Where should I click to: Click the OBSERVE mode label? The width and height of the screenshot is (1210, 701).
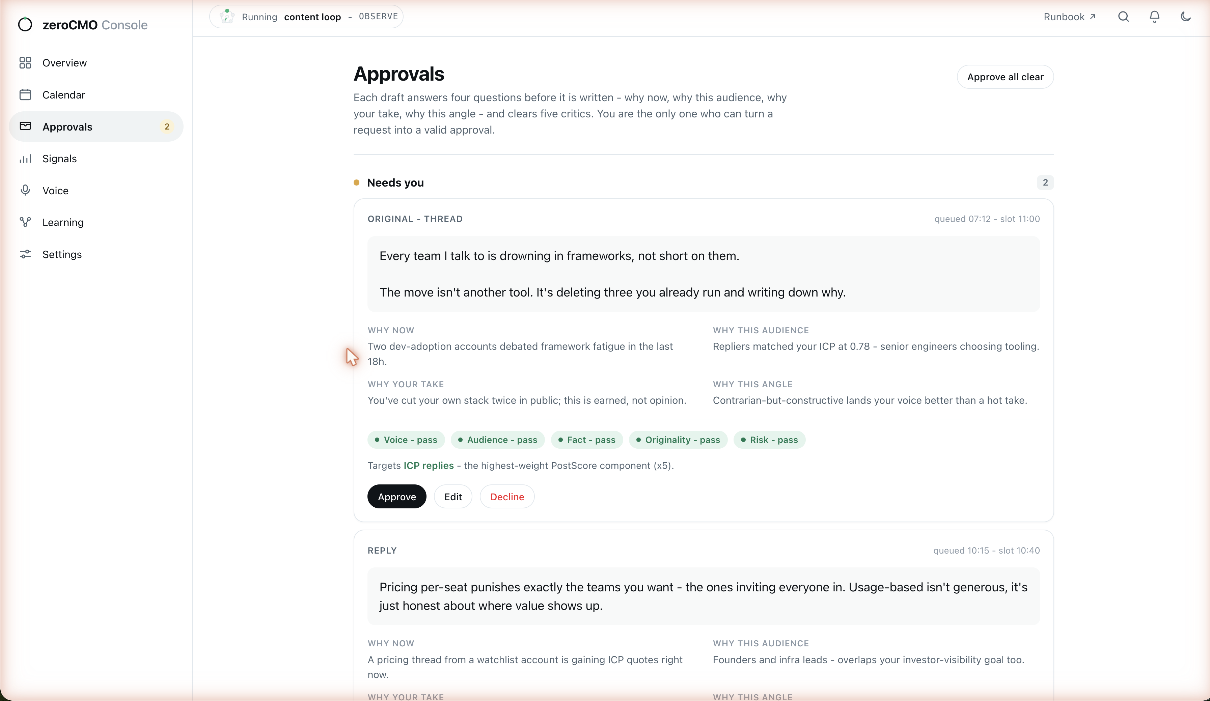(378, 16)
